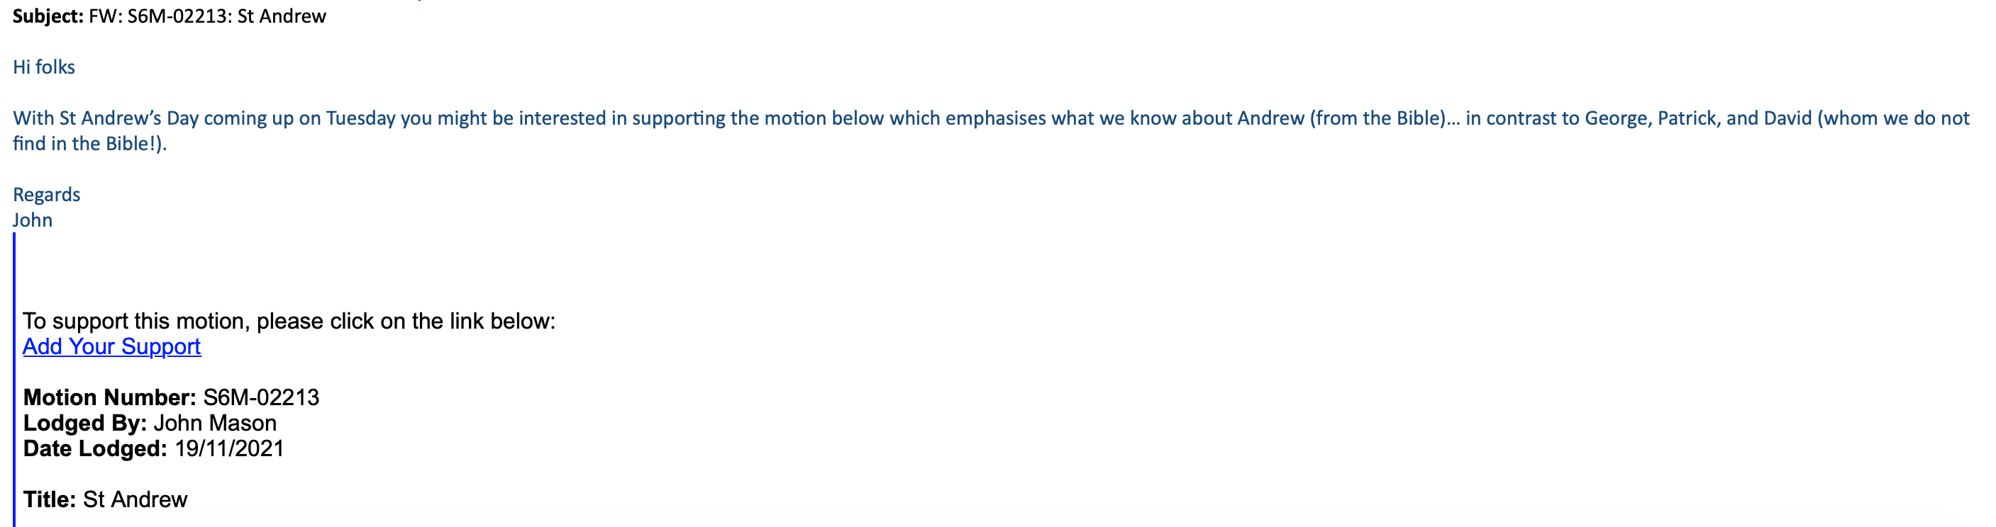Click the bold 'Date Lodged:' label
1996x527 pixels.
coord(94,449)
